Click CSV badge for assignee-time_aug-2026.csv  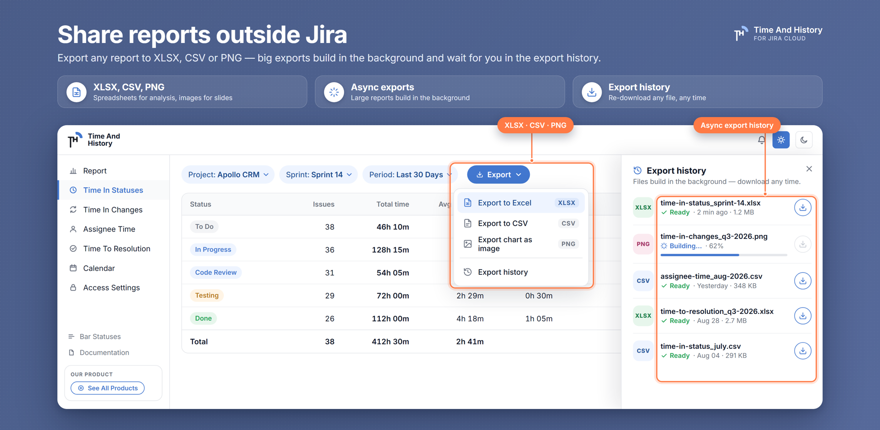[643, 281]
